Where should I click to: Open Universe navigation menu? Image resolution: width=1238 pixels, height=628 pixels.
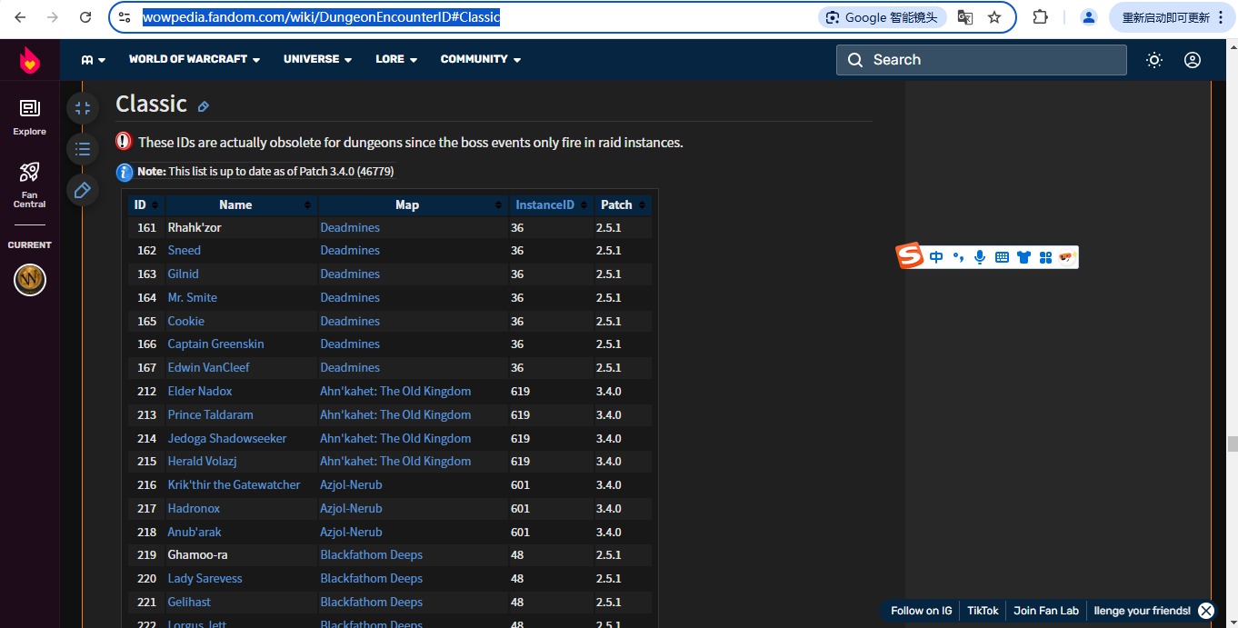pyautogui.click(x=317, y=59)
